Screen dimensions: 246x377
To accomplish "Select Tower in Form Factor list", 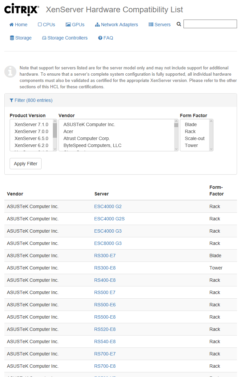I will tap(191, 145).
